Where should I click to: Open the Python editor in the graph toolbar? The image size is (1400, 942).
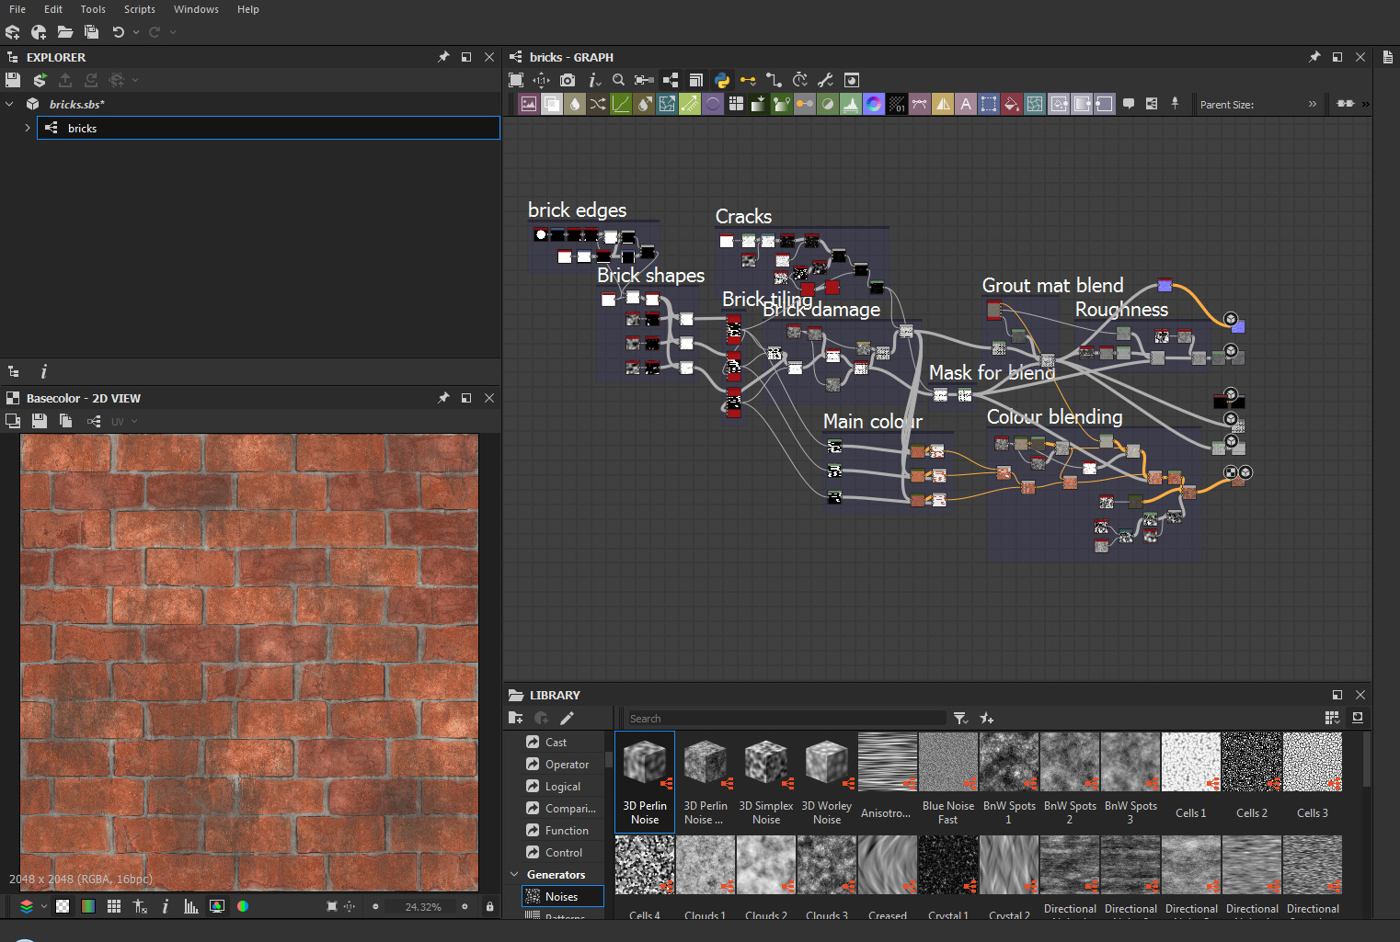[721, 80]
